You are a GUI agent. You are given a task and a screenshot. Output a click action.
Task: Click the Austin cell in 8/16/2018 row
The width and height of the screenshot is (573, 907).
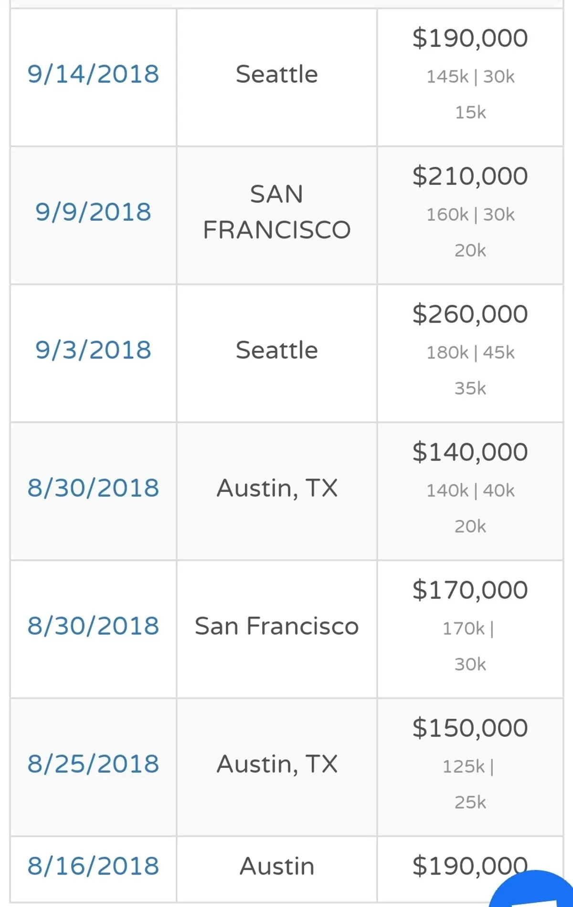pyautogui.click(x=276, y=866)
